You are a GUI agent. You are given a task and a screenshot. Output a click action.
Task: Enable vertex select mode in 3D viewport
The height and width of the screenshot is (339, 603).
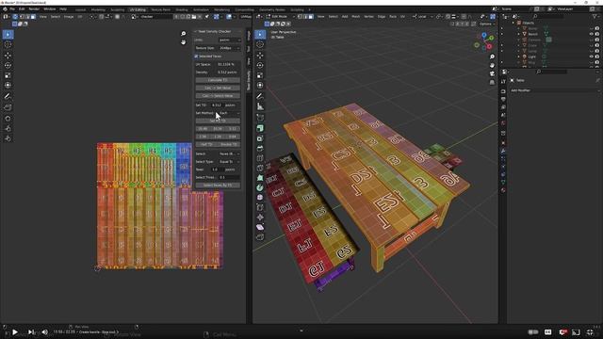[x=301, y=17]
